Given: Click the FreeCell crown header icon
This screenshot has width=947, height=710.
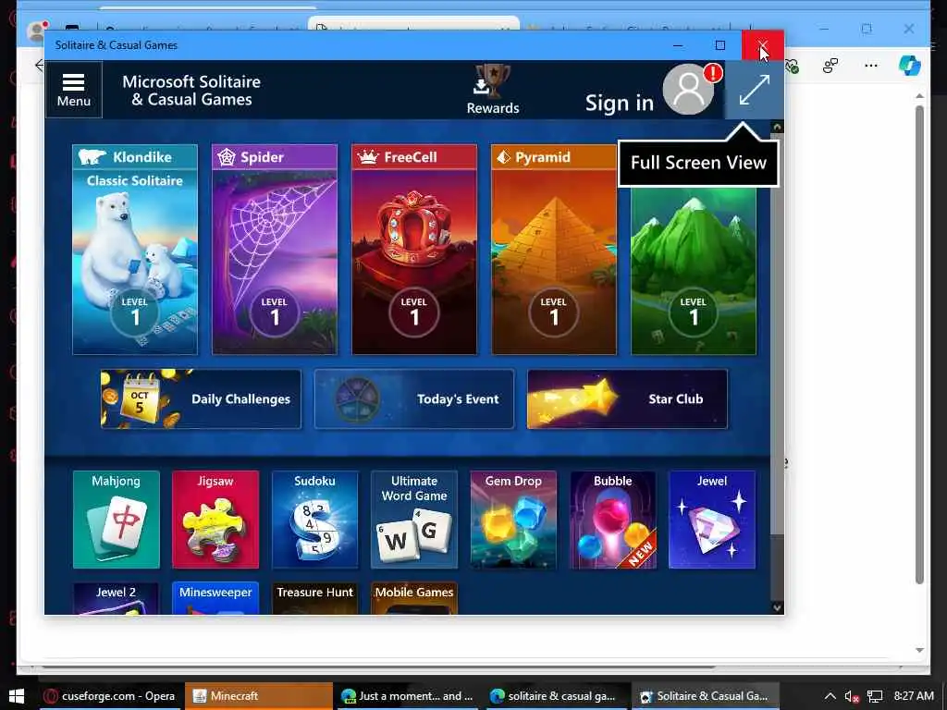Looking at the screenshot, I should tap(367, 157).
